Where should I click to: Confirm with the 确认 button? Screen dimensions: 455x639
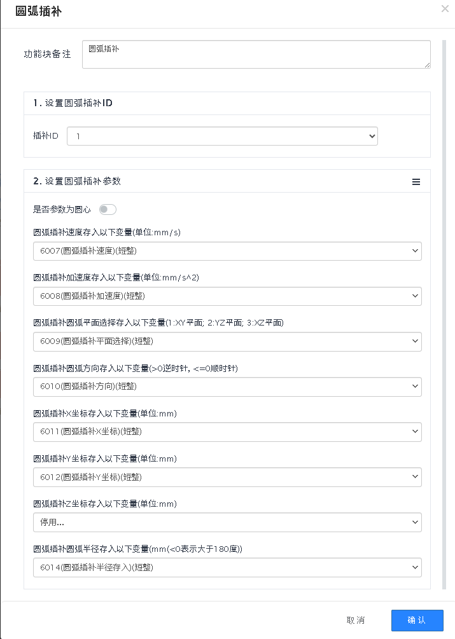[417, 621]
